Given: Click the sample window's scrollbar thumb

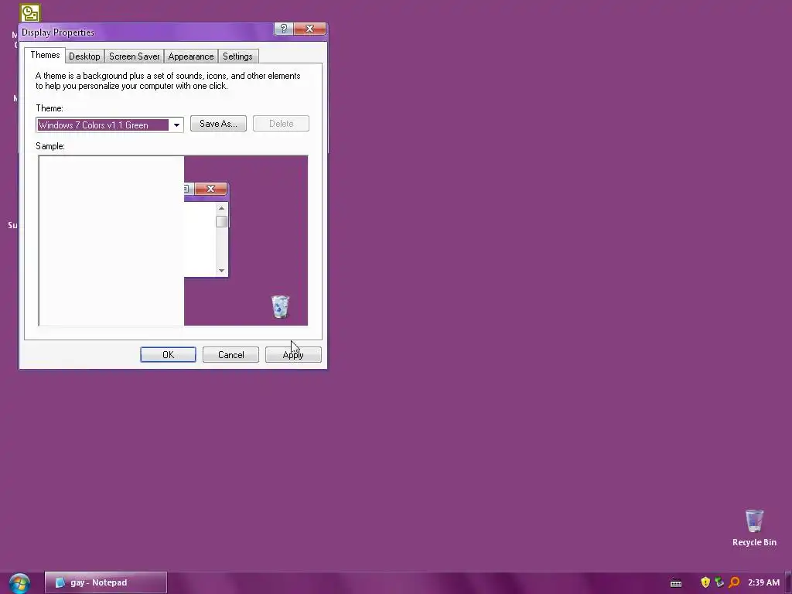Looking at the screenshot, I should pyautogui.click(x=221, y=222).
